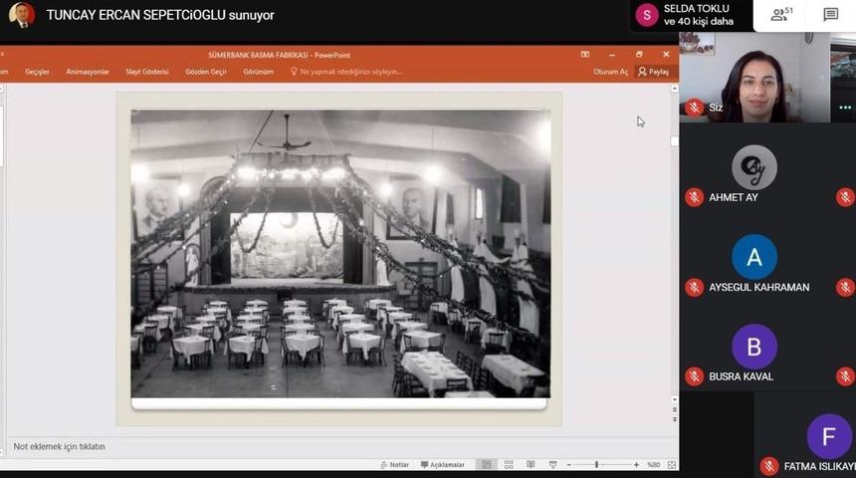Select AHMET AY's profile avatar
The image size is (856, 478).
(x=753, y=167)
